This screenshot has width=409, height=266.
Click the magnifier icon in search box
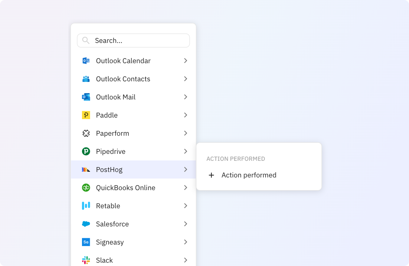[86, 41]
